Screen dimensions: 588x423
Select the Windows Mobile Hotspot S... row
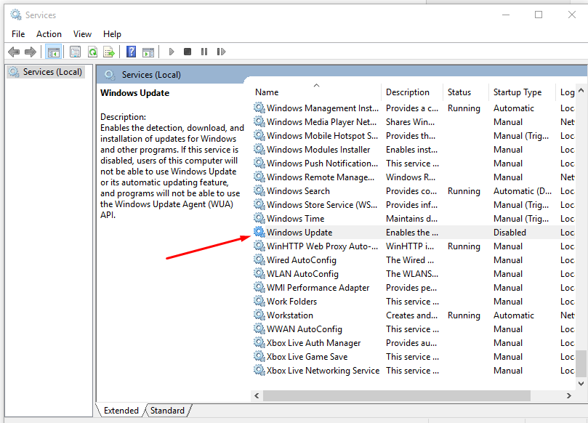click(x=414, y=136)
